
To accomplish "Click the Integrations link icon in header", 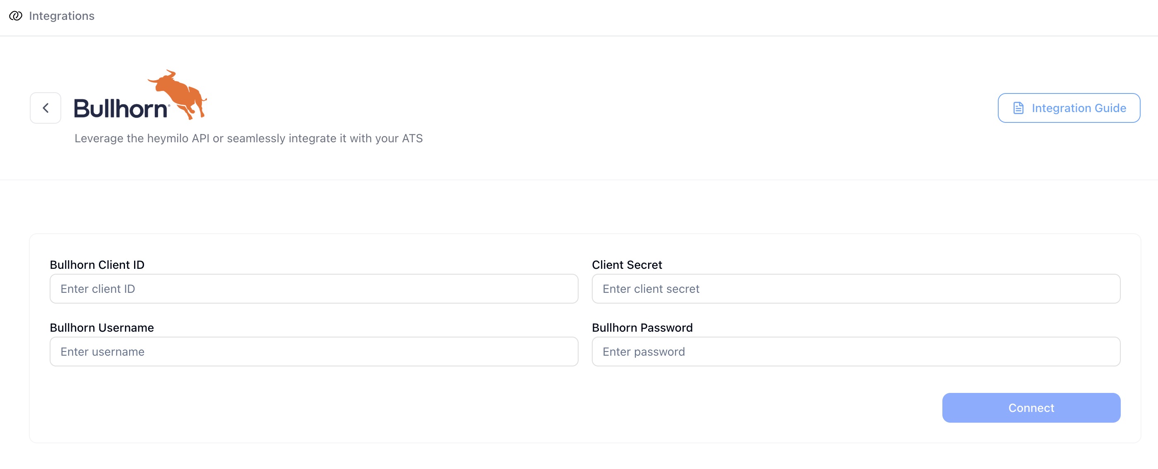I will (16, 16).
